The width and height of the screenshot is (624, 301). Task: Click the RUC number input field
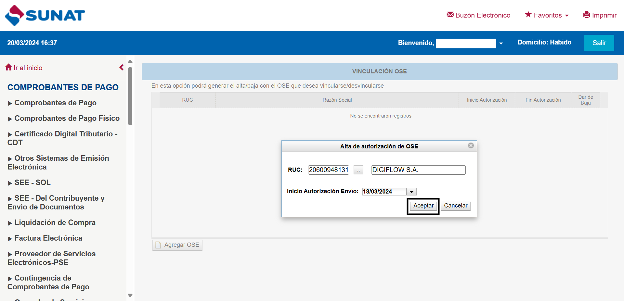click(328, 170)
